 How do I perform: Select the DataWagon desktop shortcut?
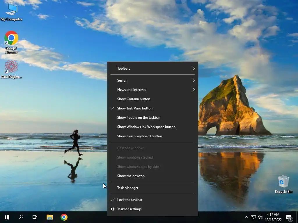point(11,69)
